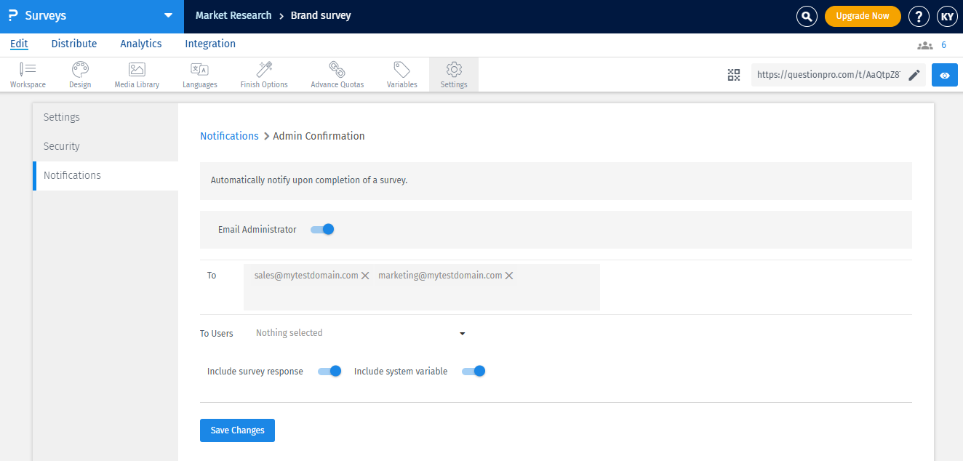
Task: Click the QR code icon near survey URL
Action: (733, 74)
